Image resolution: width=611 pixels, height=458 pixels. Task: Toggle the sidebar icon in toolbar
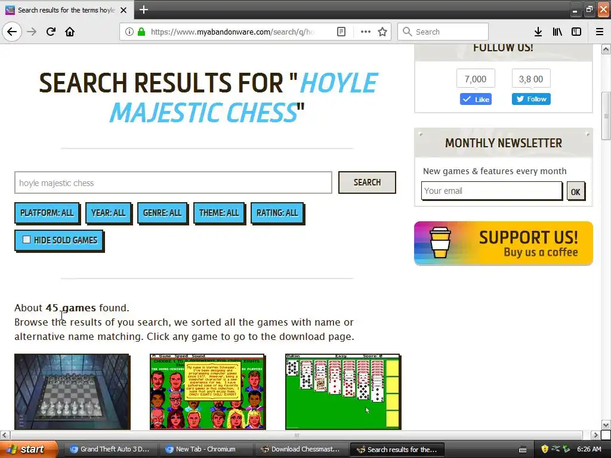(576, 32)
